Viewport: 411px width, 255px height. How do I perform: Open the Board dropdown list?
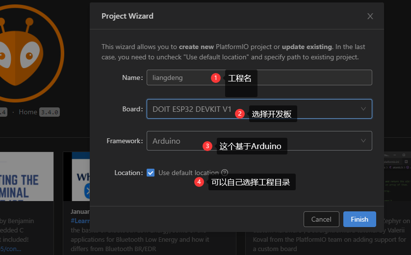coord(259,109)
